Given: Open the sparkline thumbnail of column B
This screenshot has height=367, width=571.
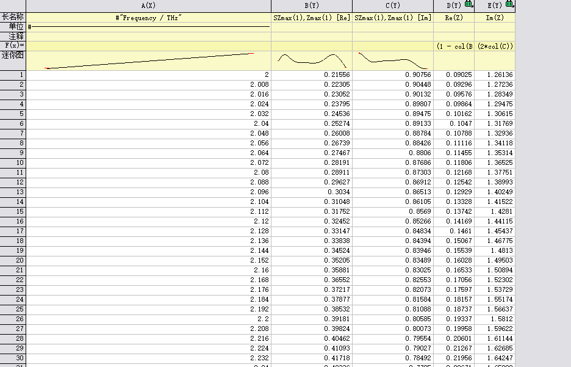Looking at the screenshot, I should coord(312,60).
